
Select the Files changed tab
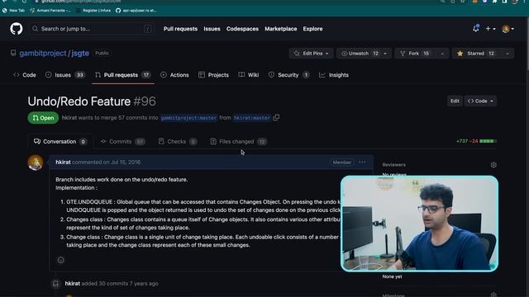click(238, 142)
